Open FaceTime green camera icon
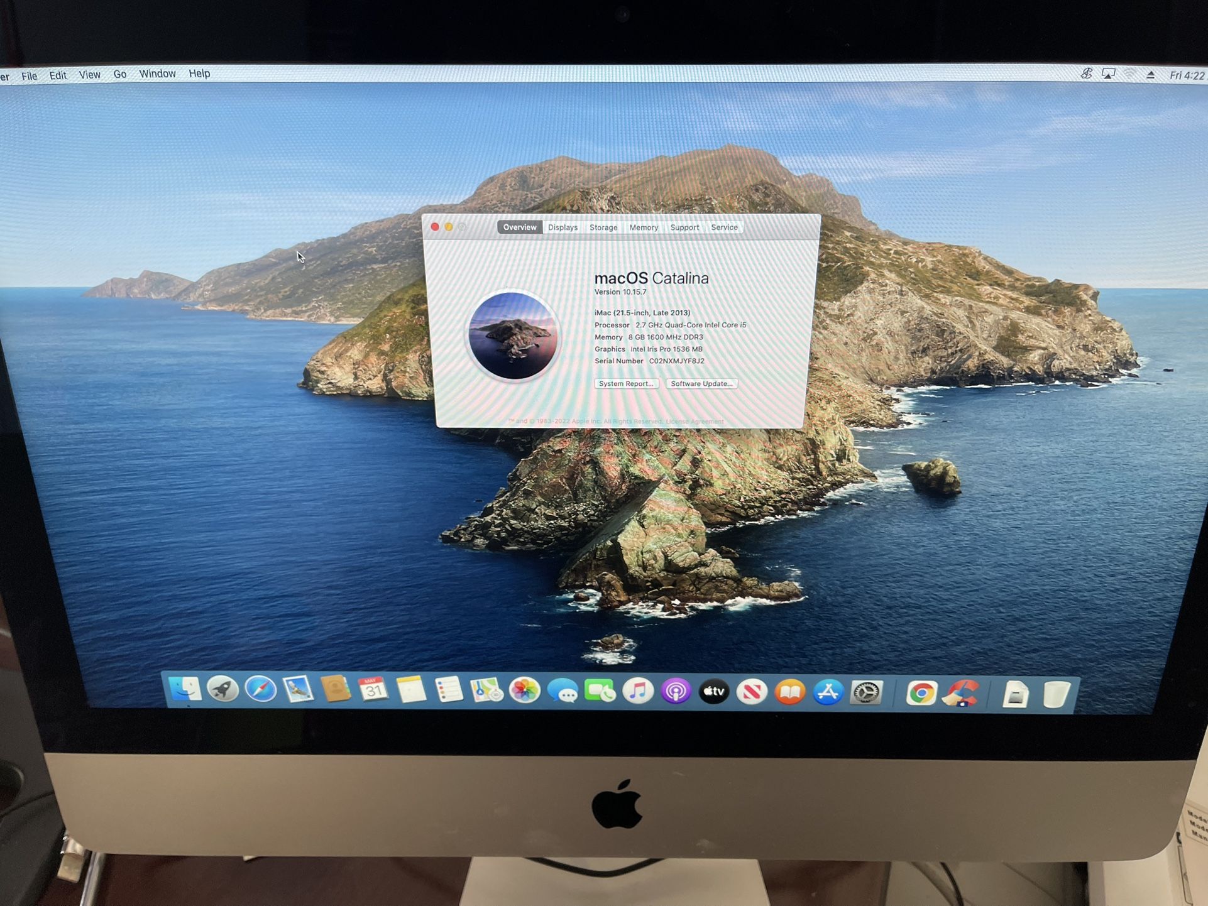Viewport: 1208px width, 906px height. click(x=600, y=691)
